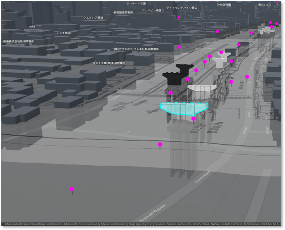Click magenta pin beside ダイヤモンドハイツ笹口 label
285x230 pixels.
point(179,17)
